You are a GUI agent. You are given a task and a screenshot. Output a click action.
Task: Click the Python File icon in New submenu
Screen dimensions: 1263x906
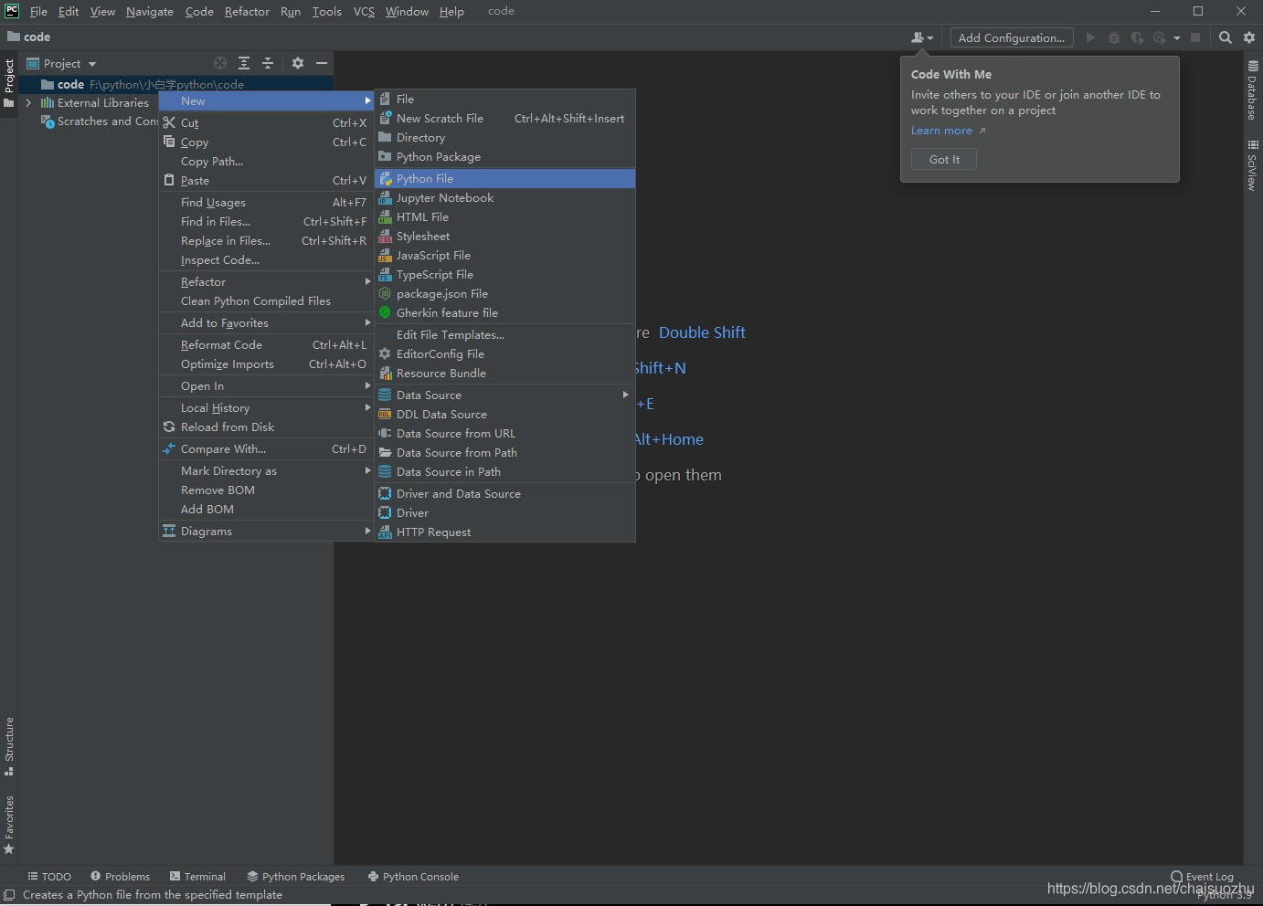tap(386, 179)
